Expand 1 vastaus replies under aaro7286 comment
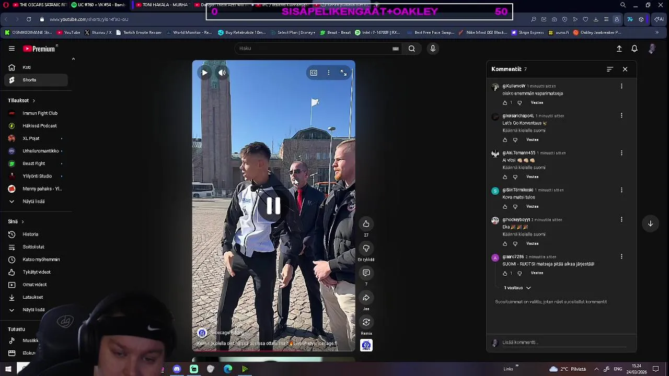 (x=517, y=288)
